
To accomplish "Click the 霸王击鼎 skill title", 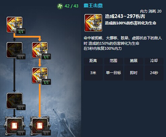I will point(93,5).
